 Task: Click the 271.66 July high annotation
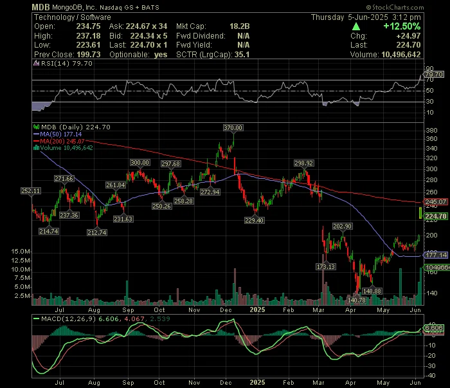coord(64,179)
